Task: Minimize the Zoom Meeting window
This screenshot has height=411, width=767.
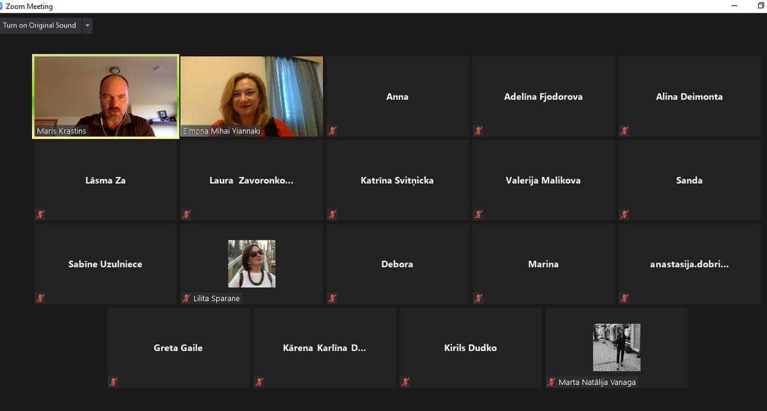Action: [734, 6]
